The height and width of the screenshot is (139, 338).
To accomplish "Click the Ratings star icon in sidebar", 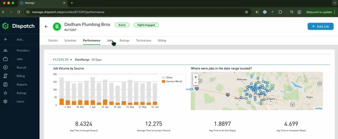I will coord(5,93).
